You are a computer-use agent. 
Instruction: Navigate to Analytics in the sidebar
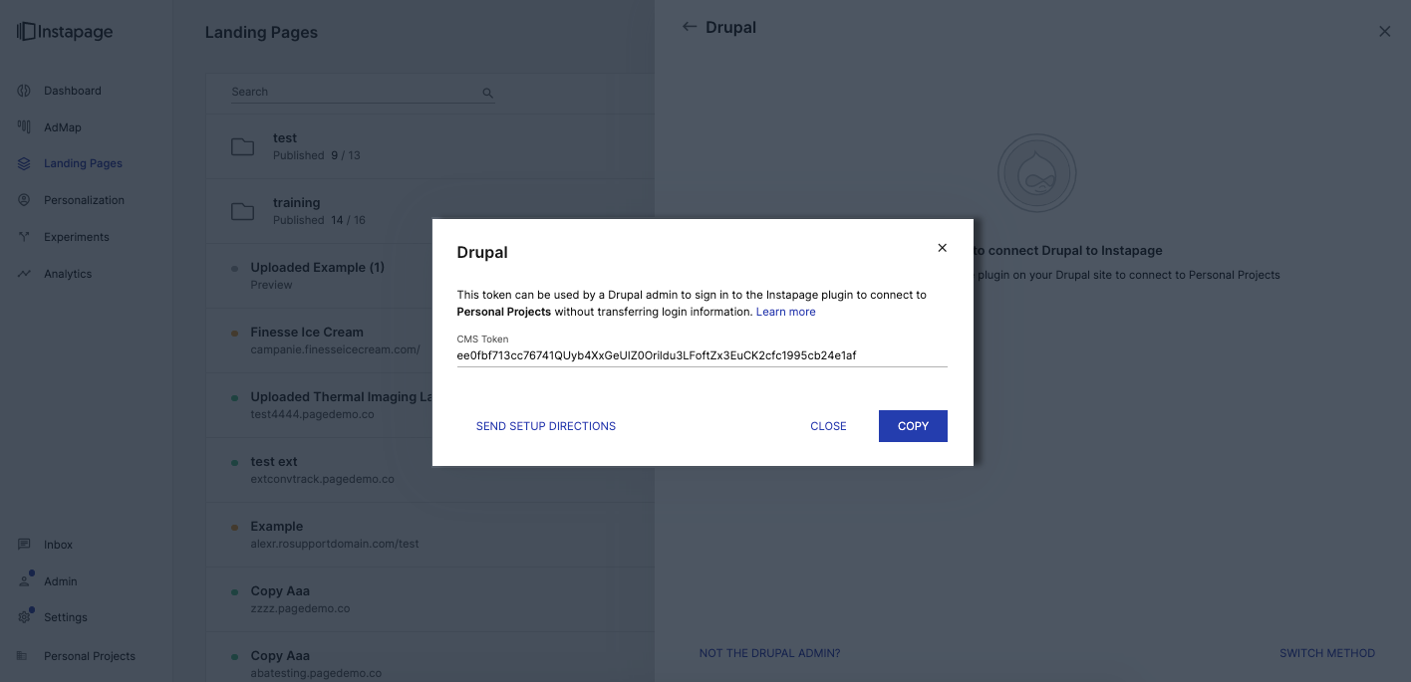point(68,274)
